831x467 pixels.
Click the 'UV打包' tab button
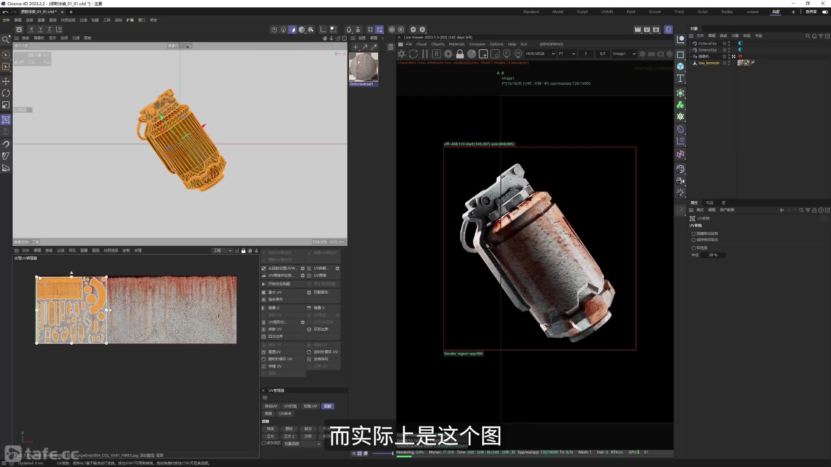pos(290,406)
